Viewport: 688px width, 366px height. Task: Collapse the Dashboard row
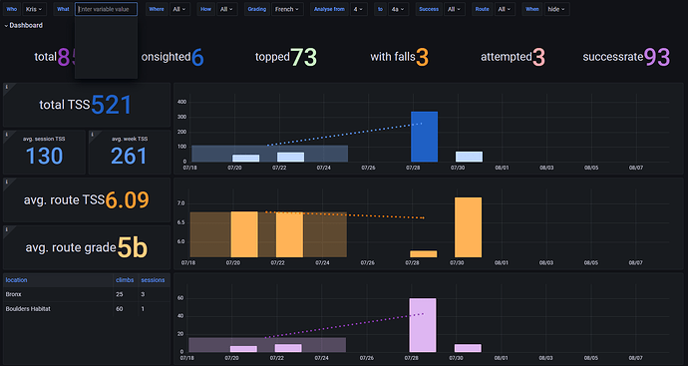[x=24, y=26]
